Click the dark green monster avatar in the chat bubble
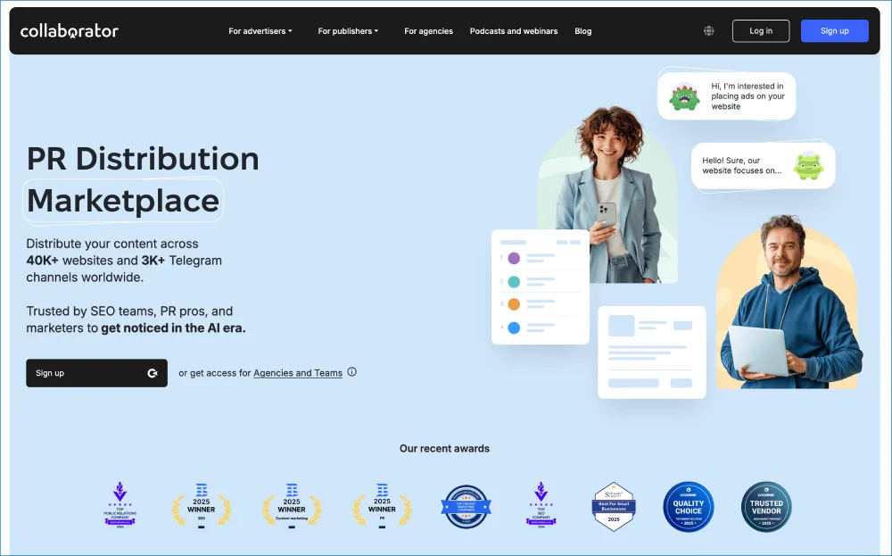Viewport: 892px width, 556px height. click(x=684, y=96)
